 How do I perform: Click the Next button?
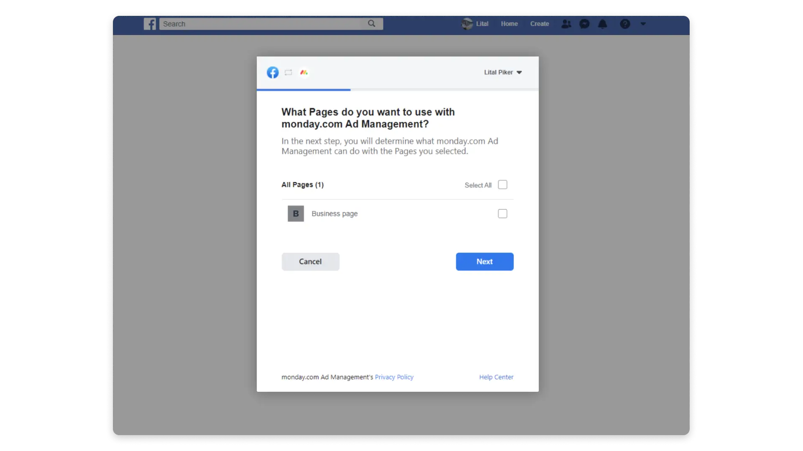coord(485,261)
